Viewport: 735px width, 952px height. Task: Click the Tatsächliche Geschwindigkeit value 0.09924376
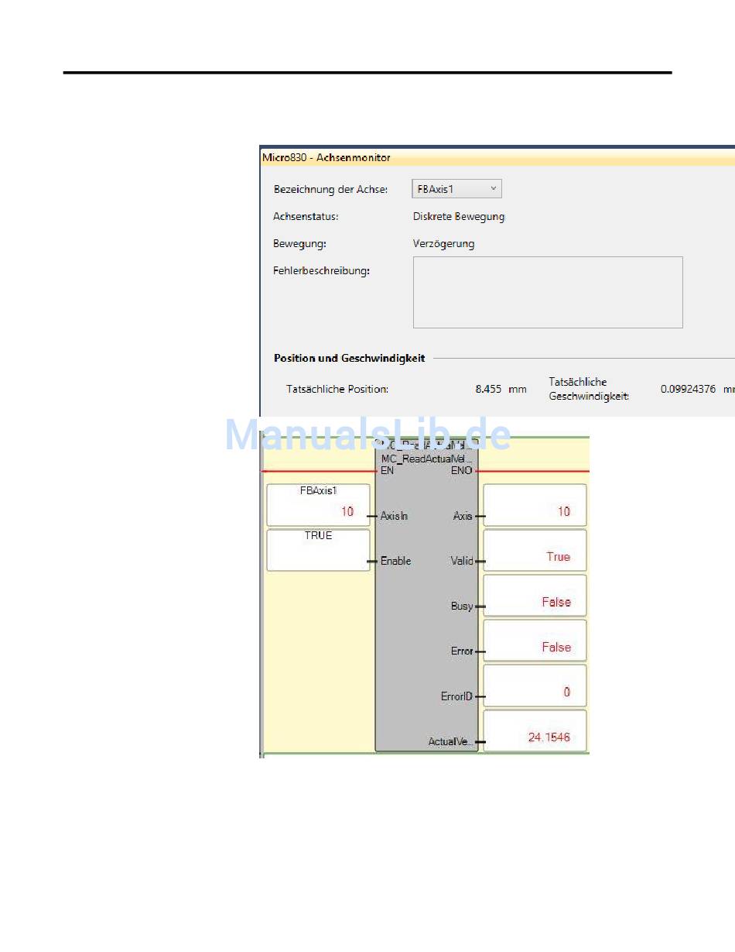coord(688,390)
